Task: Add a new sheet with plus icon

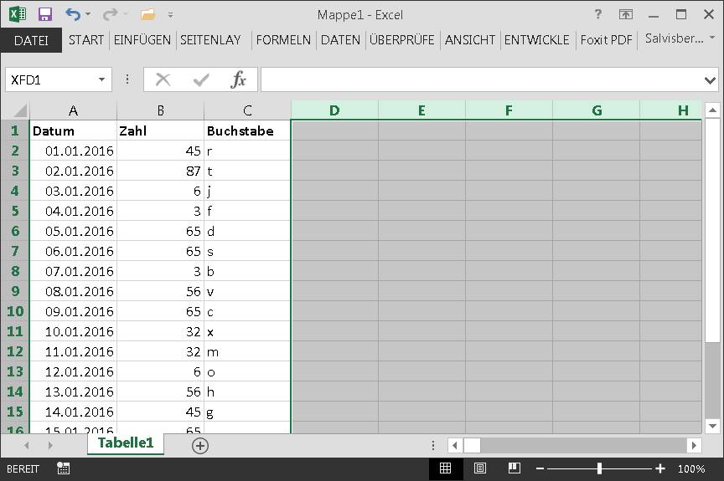Action: point(200,446)
